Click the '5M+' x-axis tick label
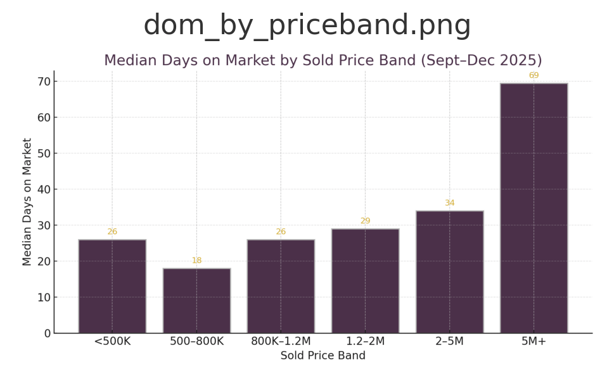614x384 pixels. [x=534, y=342]
